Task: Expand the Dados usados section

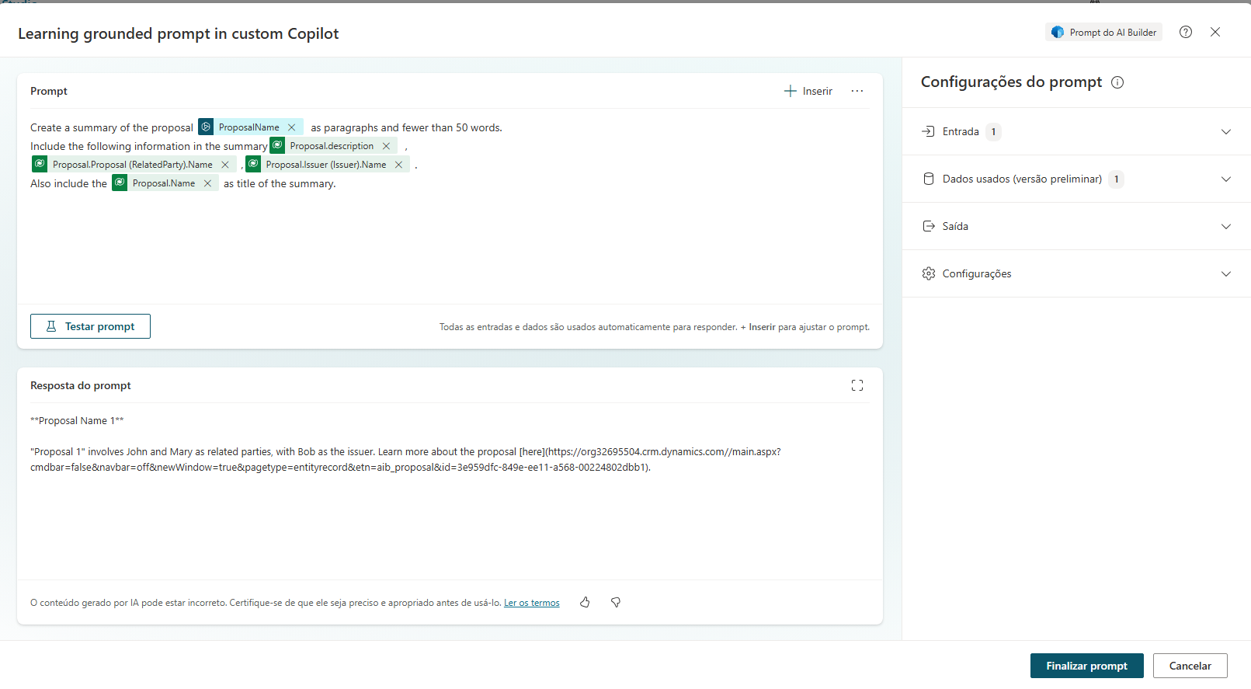Action: tap(1076, 179)
